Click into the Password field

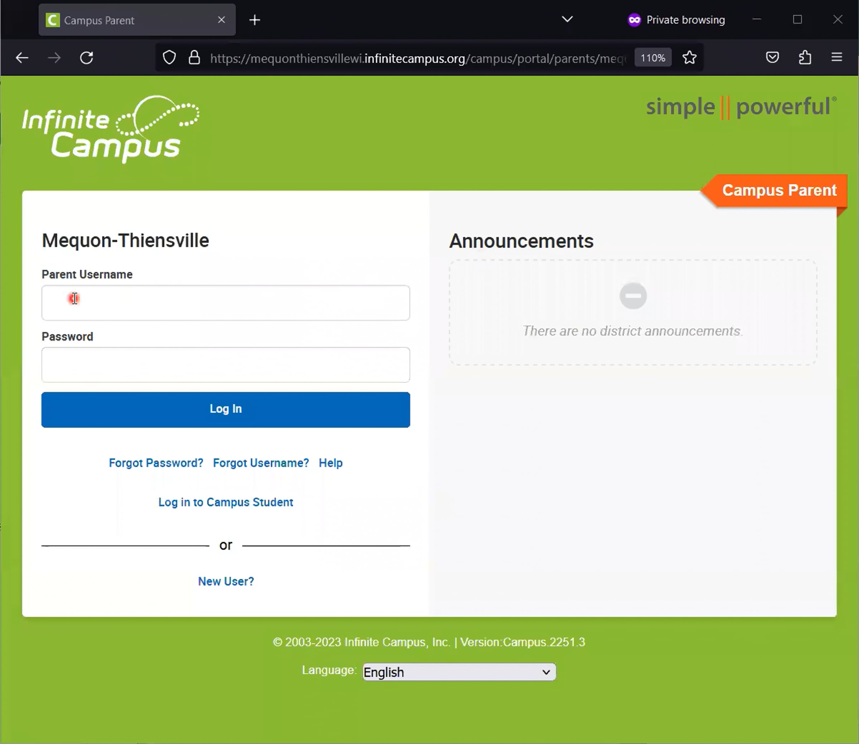coord(225,365)
